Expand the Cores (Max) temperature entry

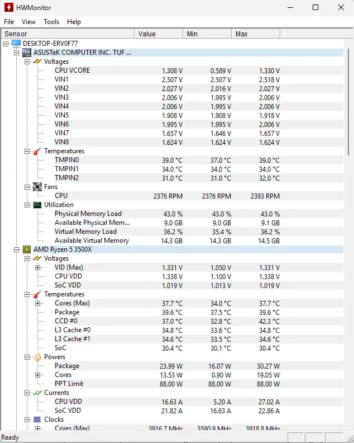tap(37, 303)
